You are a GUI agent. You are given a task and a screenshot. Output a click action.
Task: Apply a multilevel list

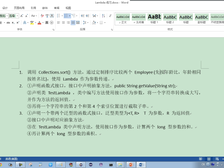73,16
